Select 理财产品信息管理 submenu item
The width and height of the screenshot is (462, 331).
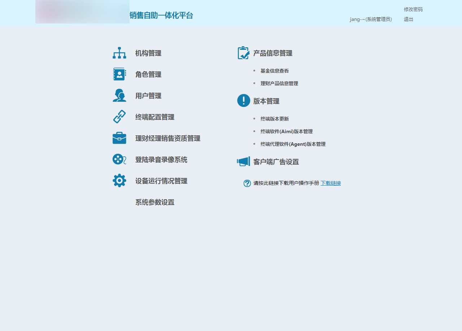point(279,84)
